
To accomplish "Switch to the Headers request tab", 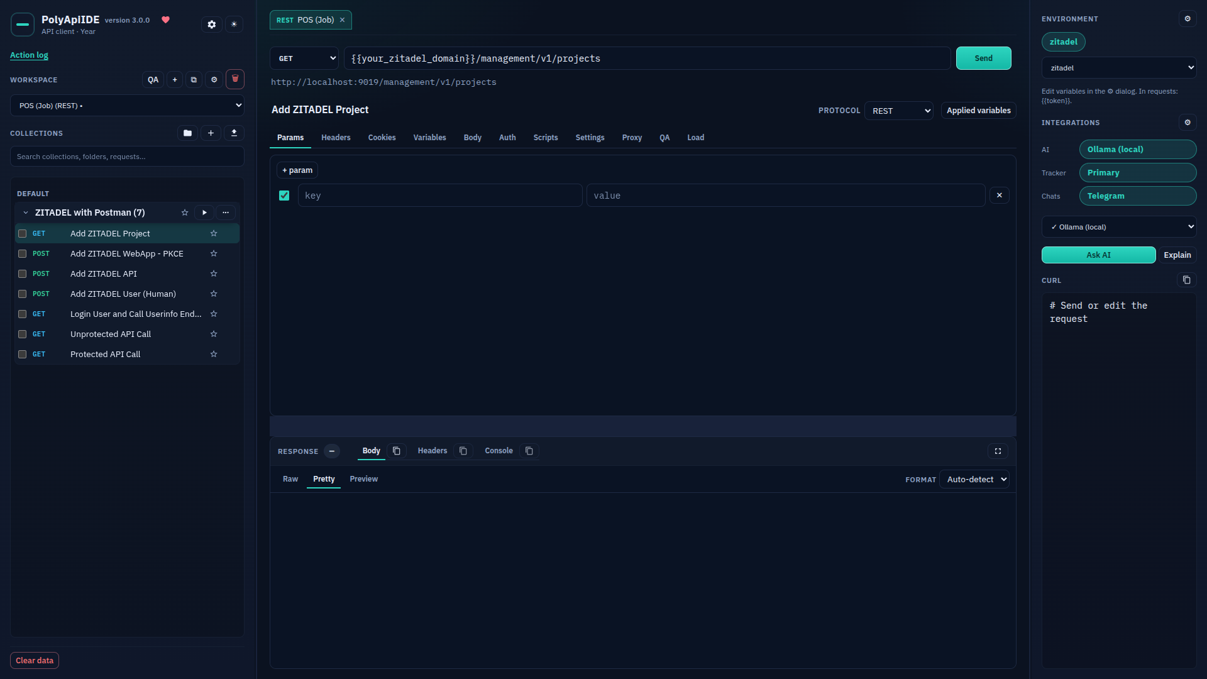I will [336, 138].
